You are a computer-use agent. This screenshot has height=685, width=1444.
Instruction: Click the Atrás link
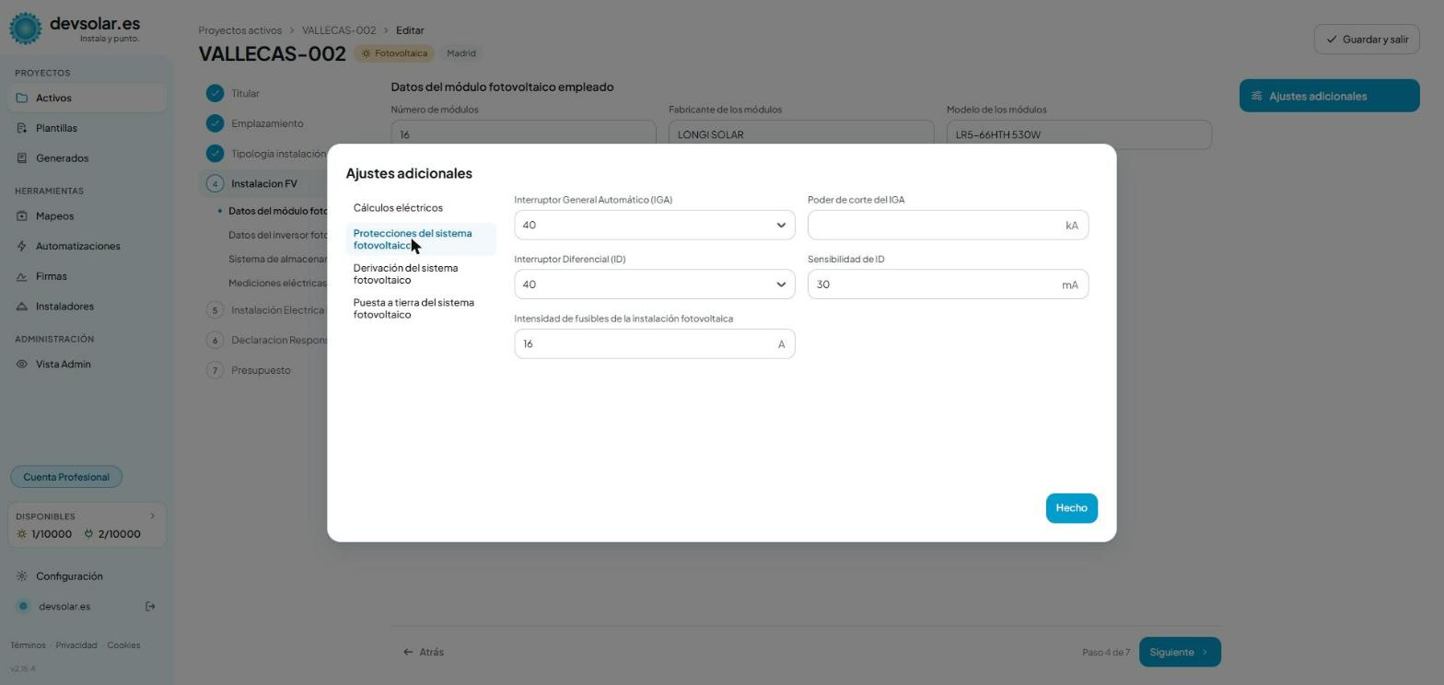pos(424,652)
